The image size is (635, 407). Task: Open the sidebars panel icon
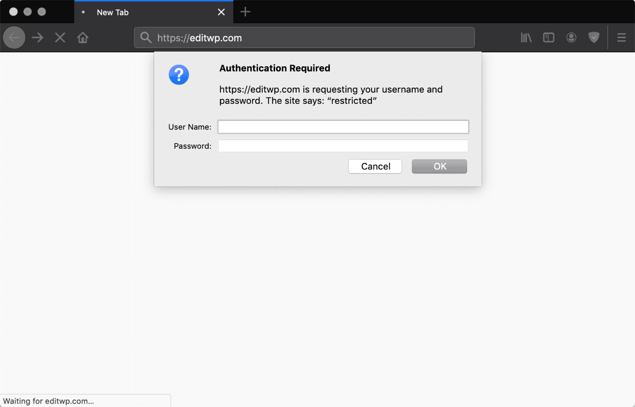pos(548,37)
